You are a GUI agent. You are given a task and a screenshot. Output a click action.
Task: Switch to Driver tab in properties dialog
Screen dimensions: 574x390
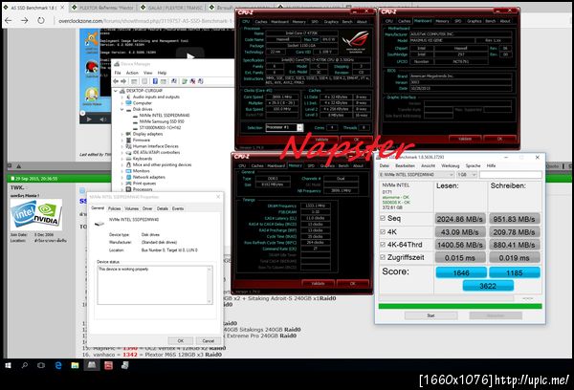pos(147,208)
